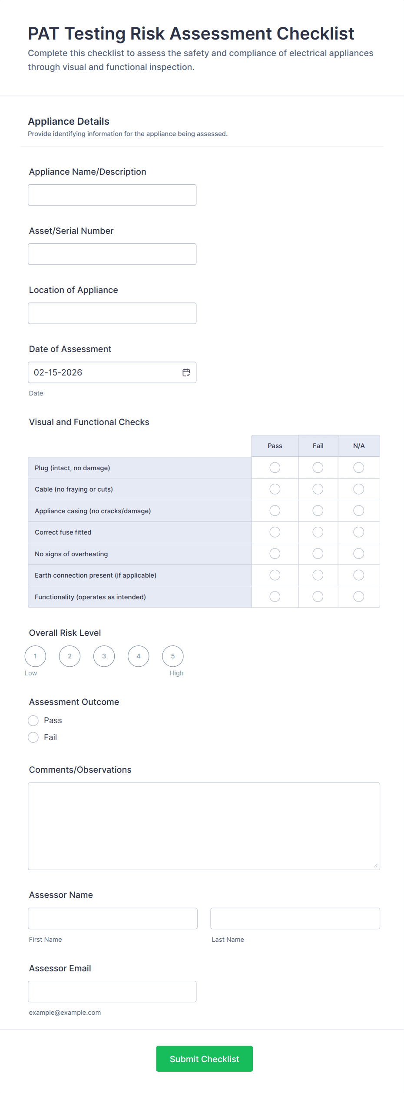
Task: Mark Plug check as Pass
Action: pos(275,468)
